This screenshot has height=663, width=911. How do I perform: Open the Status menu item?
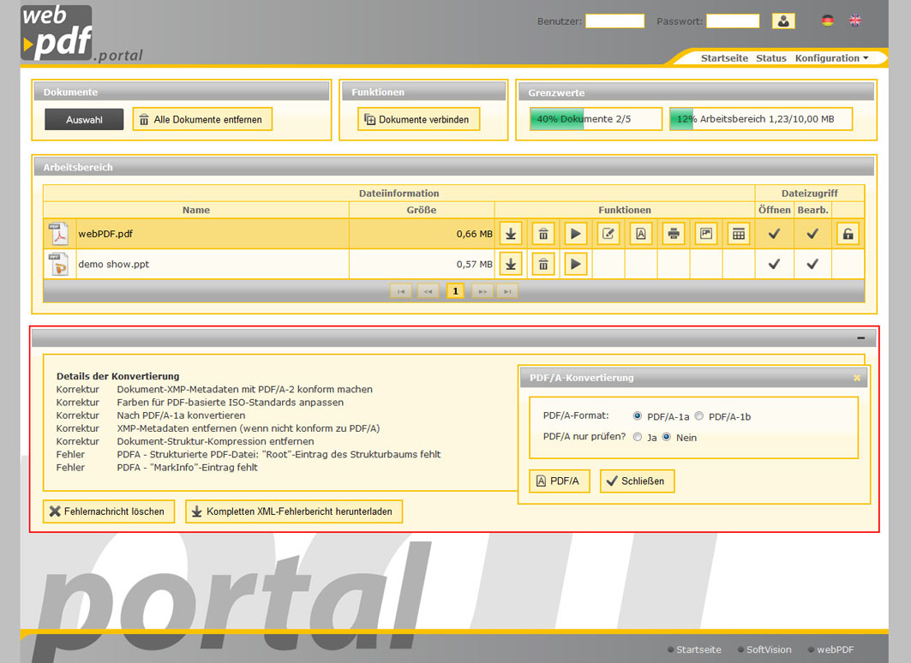point(770,58)
